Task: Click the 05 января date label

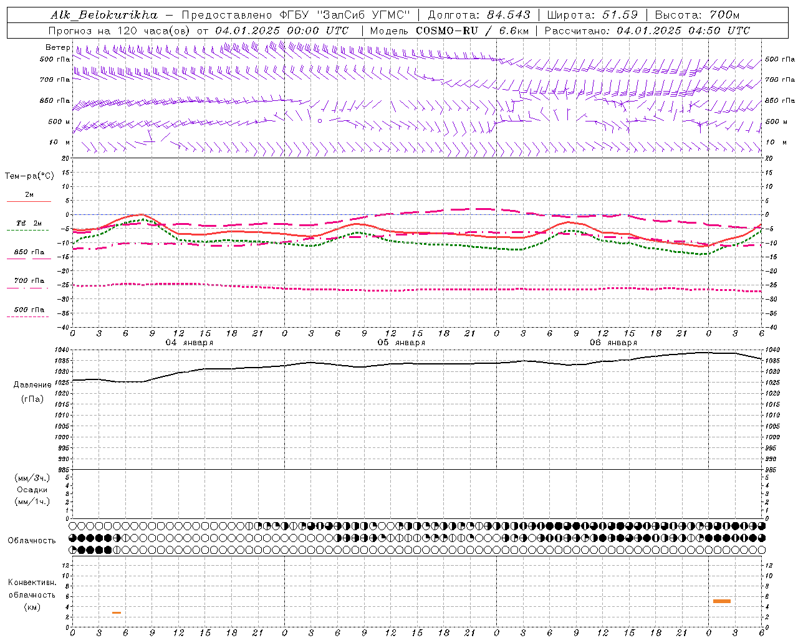Action: 401,343
